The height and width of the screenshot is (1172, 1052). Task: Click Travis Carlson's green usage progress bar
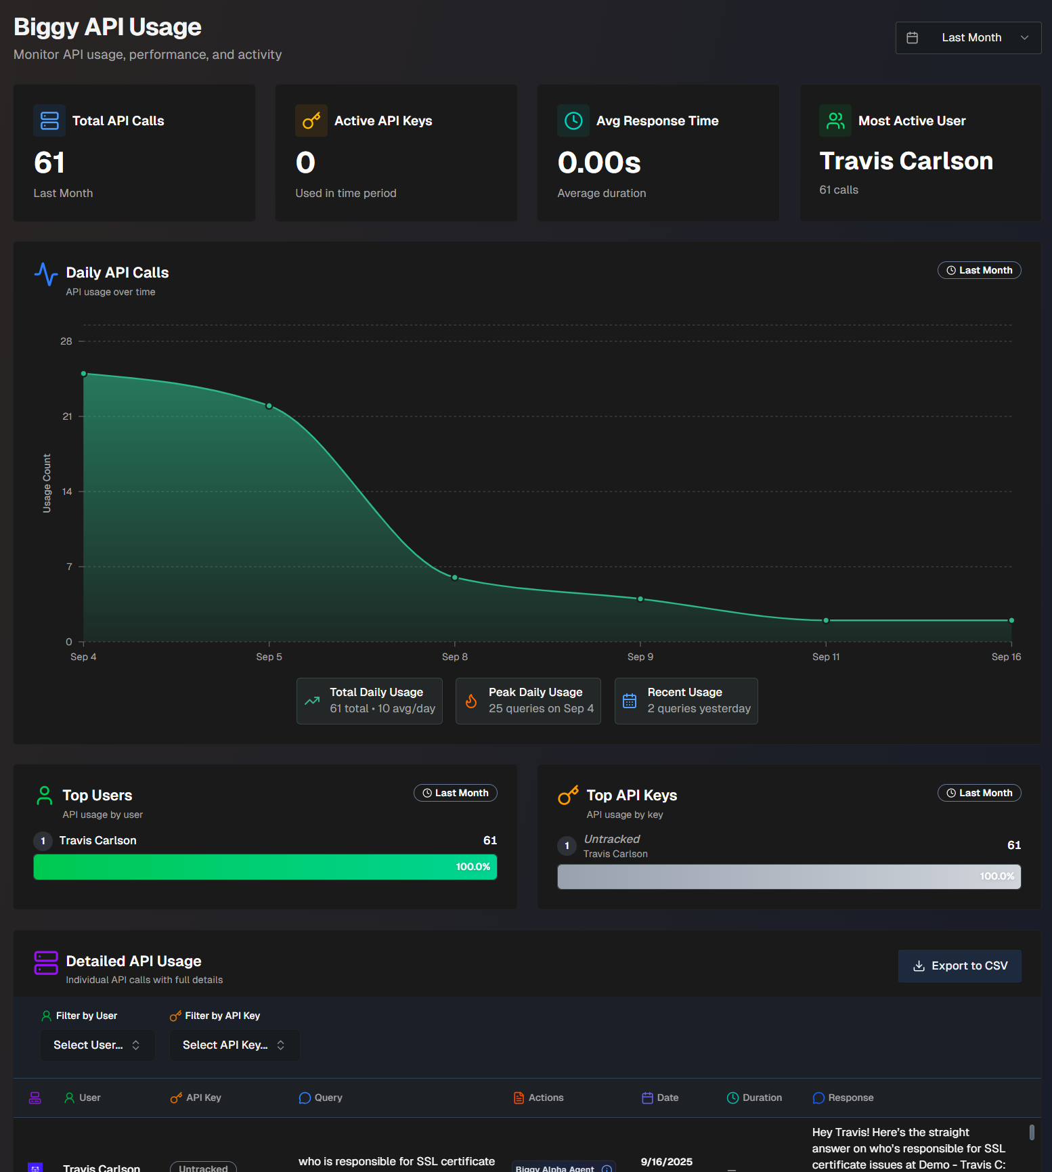pos(265,867)
